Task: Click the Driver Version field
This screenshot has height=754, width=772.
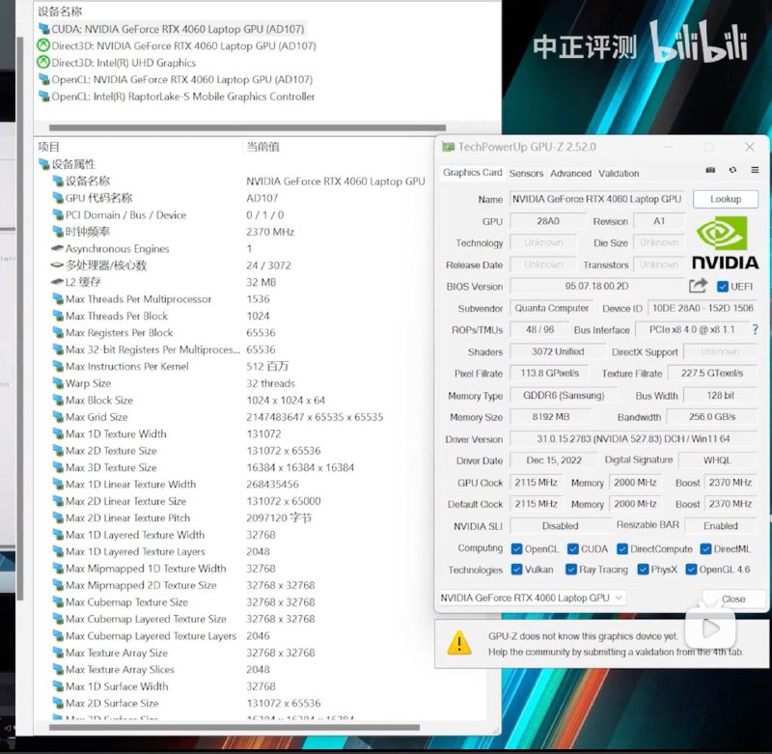Action: 633,438
